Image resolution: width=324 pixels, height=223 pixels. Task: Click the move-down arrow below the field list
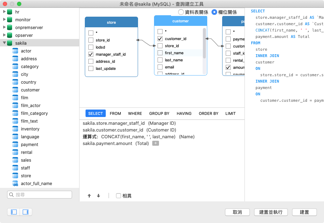(x=99, y=195)
